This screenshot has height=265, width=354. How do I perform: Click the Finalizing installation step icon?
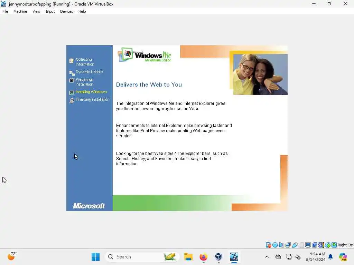coord(72,100)
